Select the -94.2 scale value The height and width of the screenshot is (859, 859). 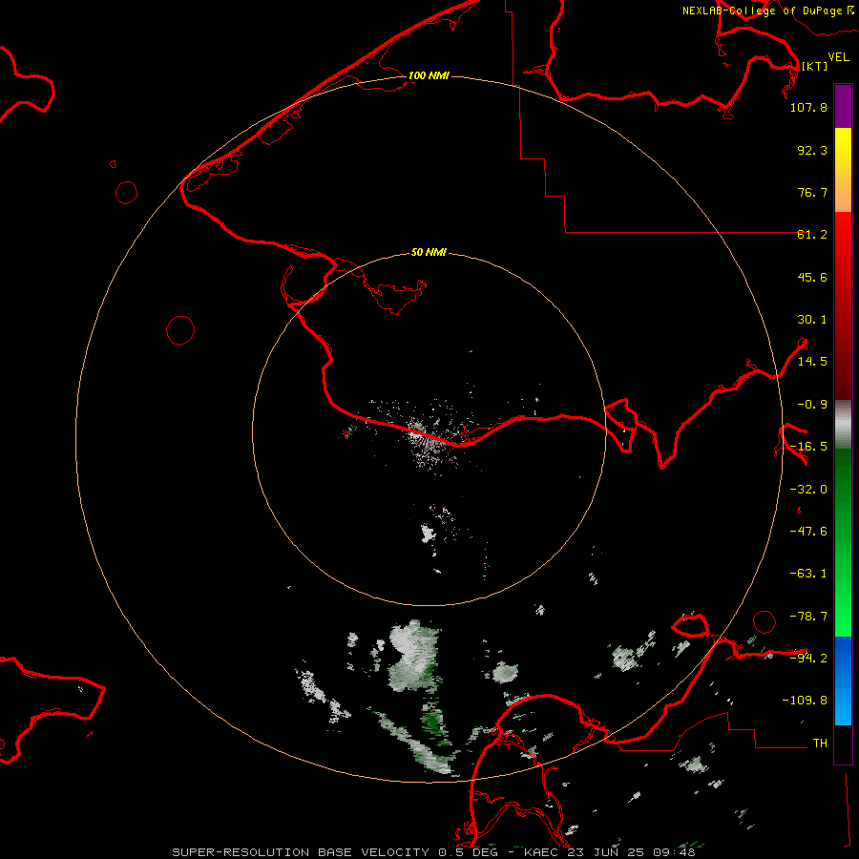tap(808, 658)
